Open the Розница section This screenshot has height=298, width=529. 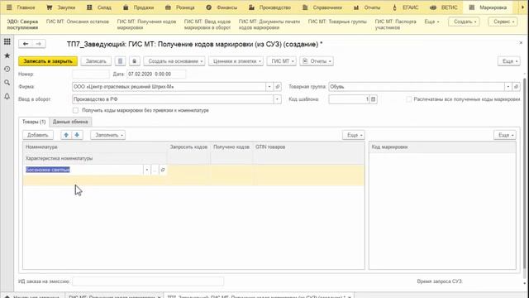click(180, 7)
